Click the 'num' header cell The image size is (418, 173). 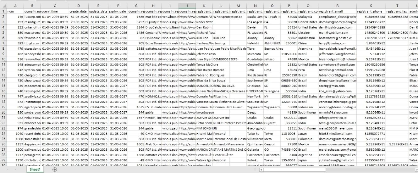15,11
